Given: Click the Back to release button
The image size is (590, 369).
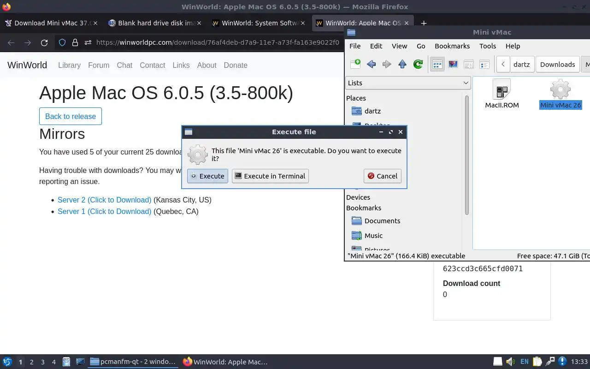Looking at the screenshot, I should tap(71, 116).
